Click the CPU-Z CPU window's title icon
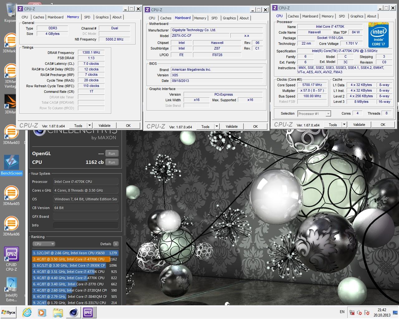 pyautogui.click(x=275, y=8)
